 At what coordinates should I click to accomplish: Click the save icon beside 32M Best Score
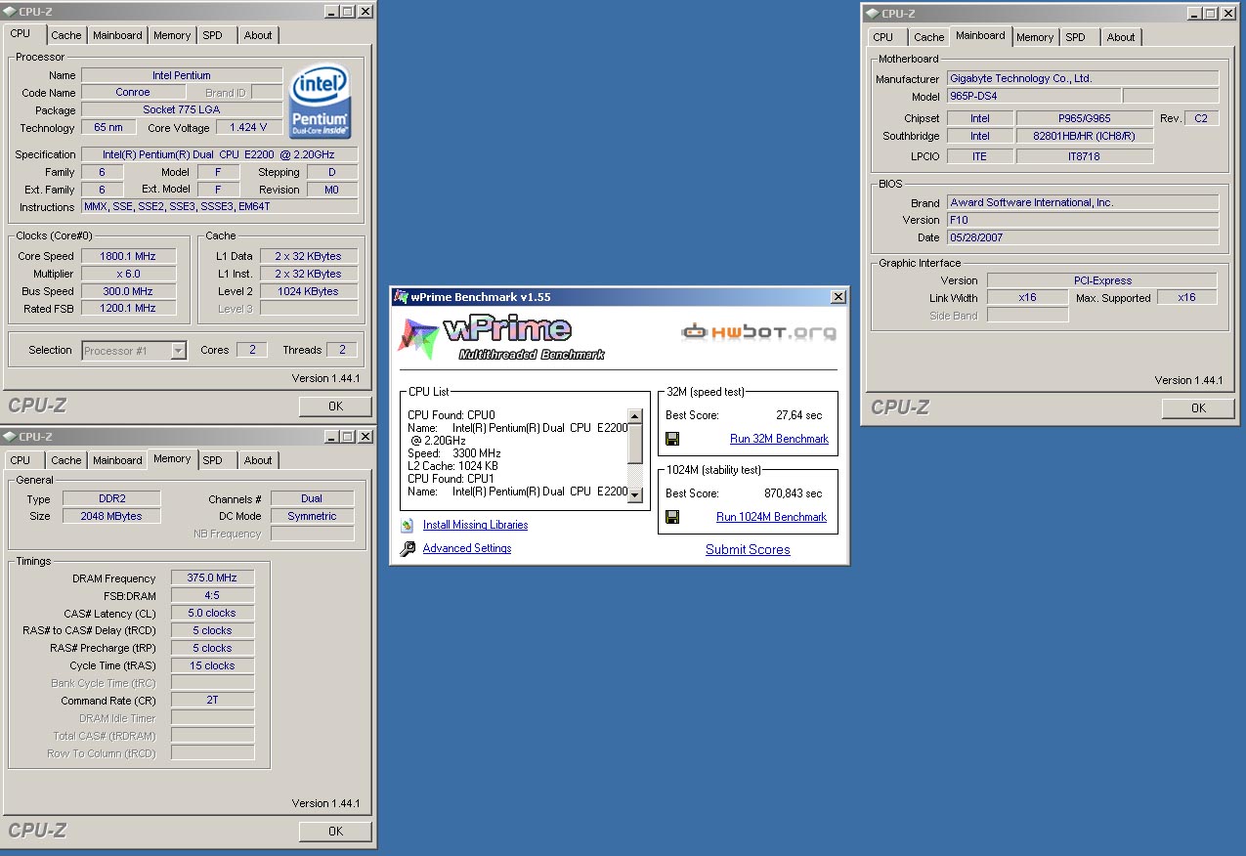[x=672, y=439]
